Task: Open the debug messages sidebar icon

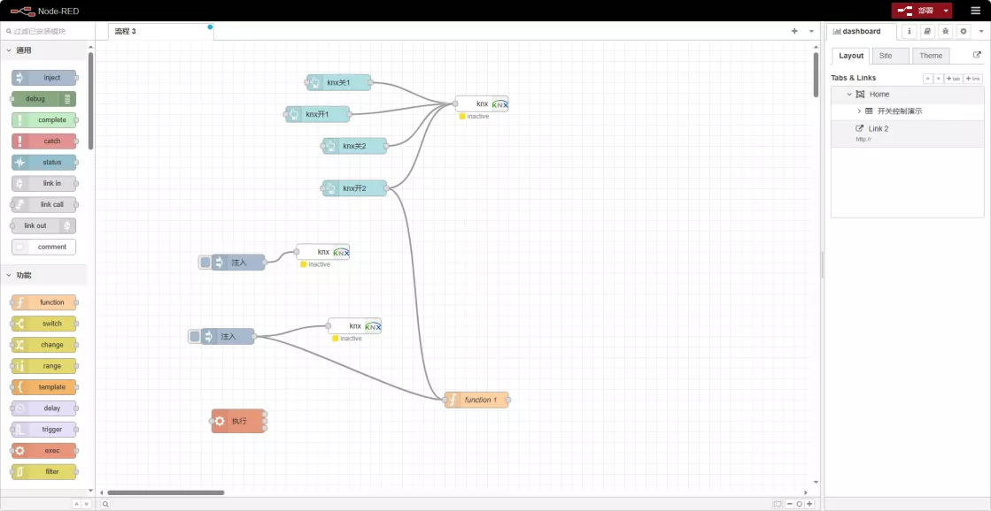Action: click(945, 32)
